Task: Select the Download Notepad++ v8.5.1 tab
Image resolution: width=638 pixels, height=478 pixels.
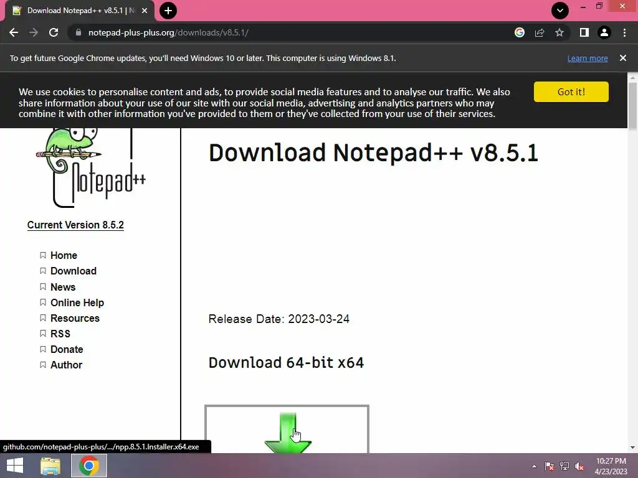Action: [80, 11]
